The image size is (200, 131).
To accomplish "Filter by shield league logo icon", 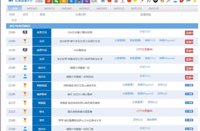I will [x=116, y=1].
